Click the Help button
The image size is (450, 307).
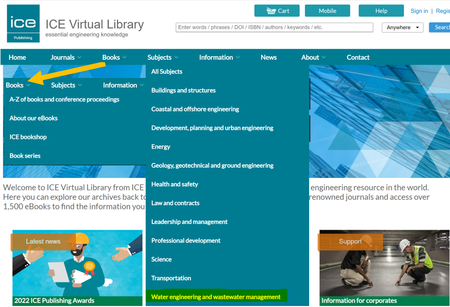381,11
